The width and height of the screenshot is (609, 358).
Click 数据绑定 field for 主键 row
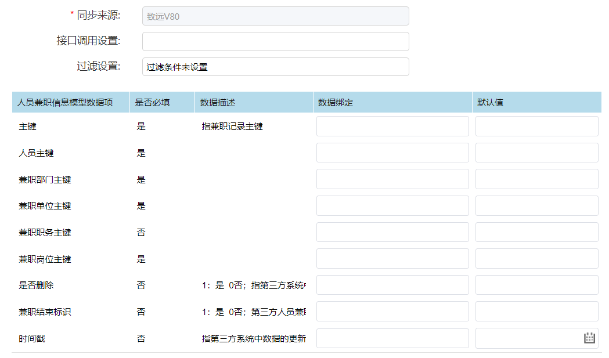[392, 126]
